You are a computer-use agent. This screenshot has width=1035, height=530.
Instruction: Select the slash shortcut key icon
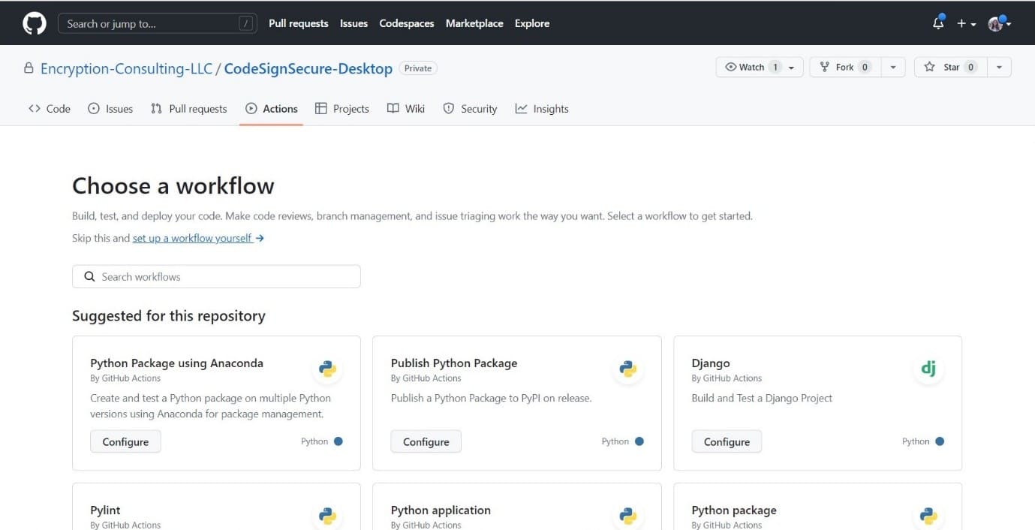pos(245,23)
